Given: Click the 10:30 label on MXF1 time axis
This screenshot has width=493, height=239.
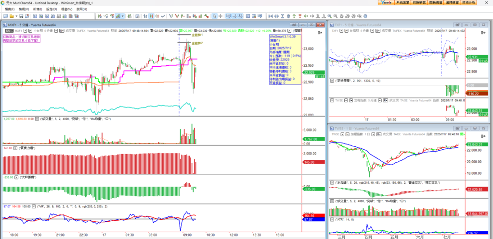Looking at the screenshot, I should pyautogui.click(x=210, y=235).
